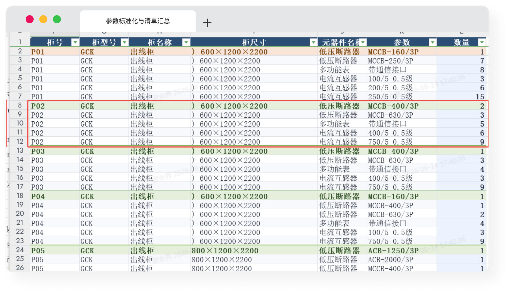Select quantity cell 15 in row 7
Image resolution: width=511 pixels, height=294 pixels.
[x=461, y=96]
